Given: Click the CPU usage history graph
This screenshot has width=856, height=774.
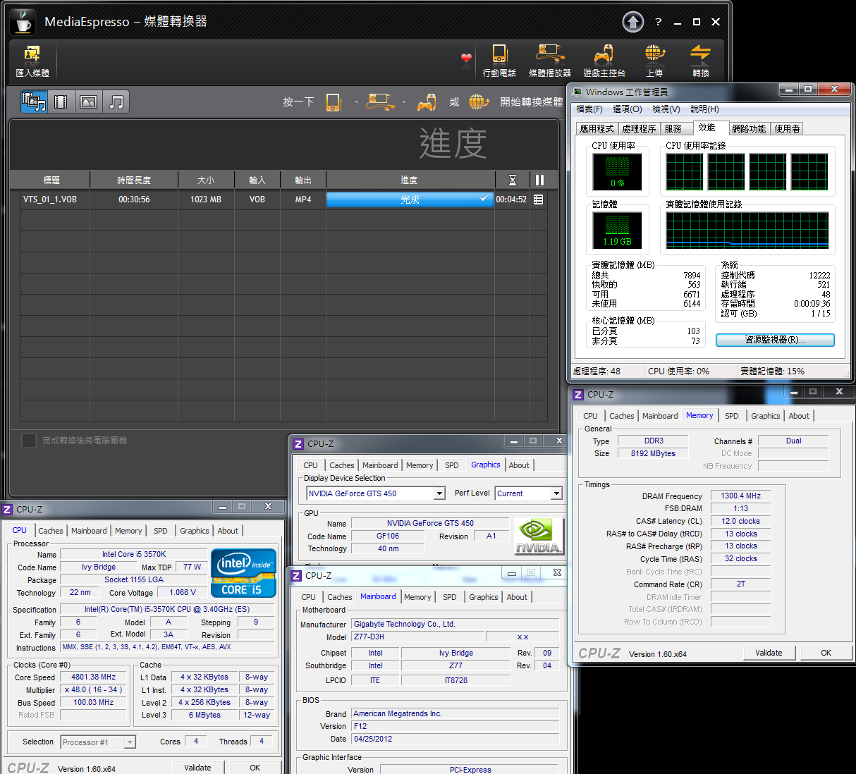Looking at the screenshot, I should tap(747, 172).
